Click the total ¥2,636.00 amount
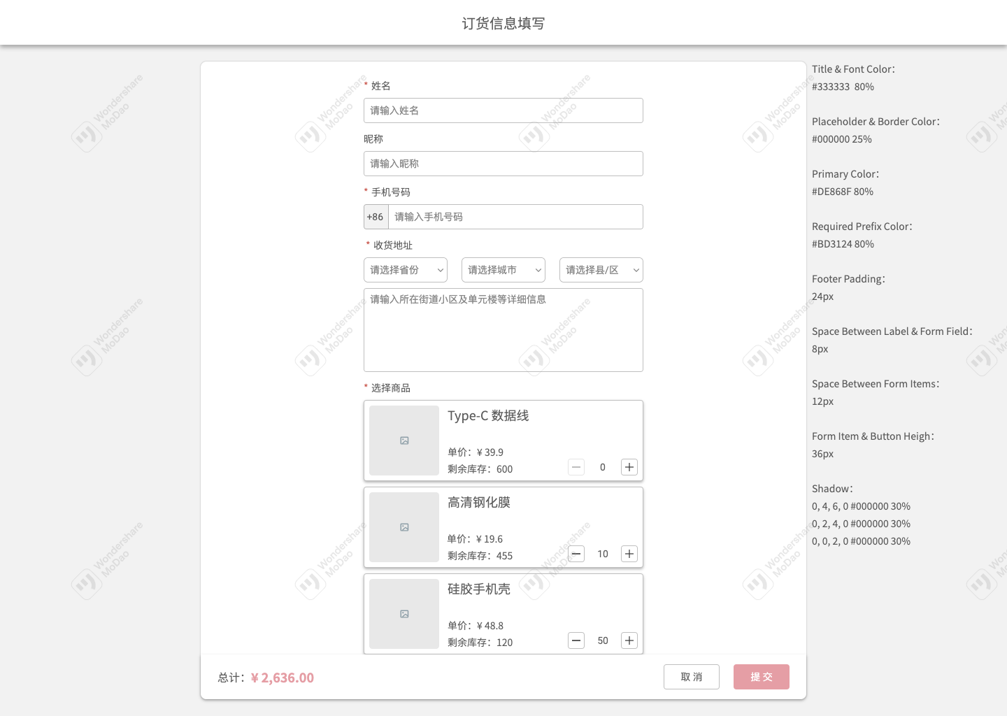The width and height of the screenshot is (1007, 716). coord(283,678)
